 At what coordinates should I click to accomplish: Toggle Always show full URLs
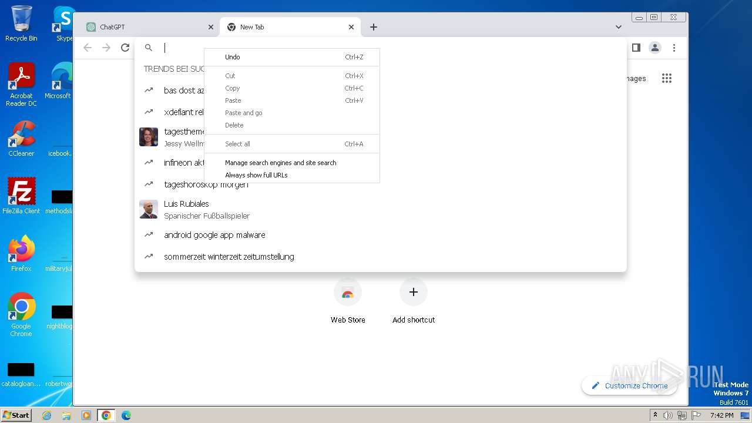click(x=292, y=175)
